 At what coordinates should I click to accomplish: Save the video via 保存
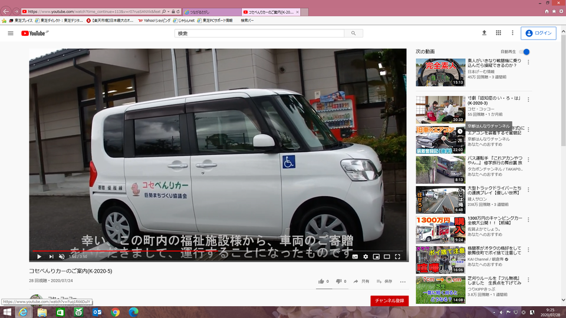coord(384,281)
